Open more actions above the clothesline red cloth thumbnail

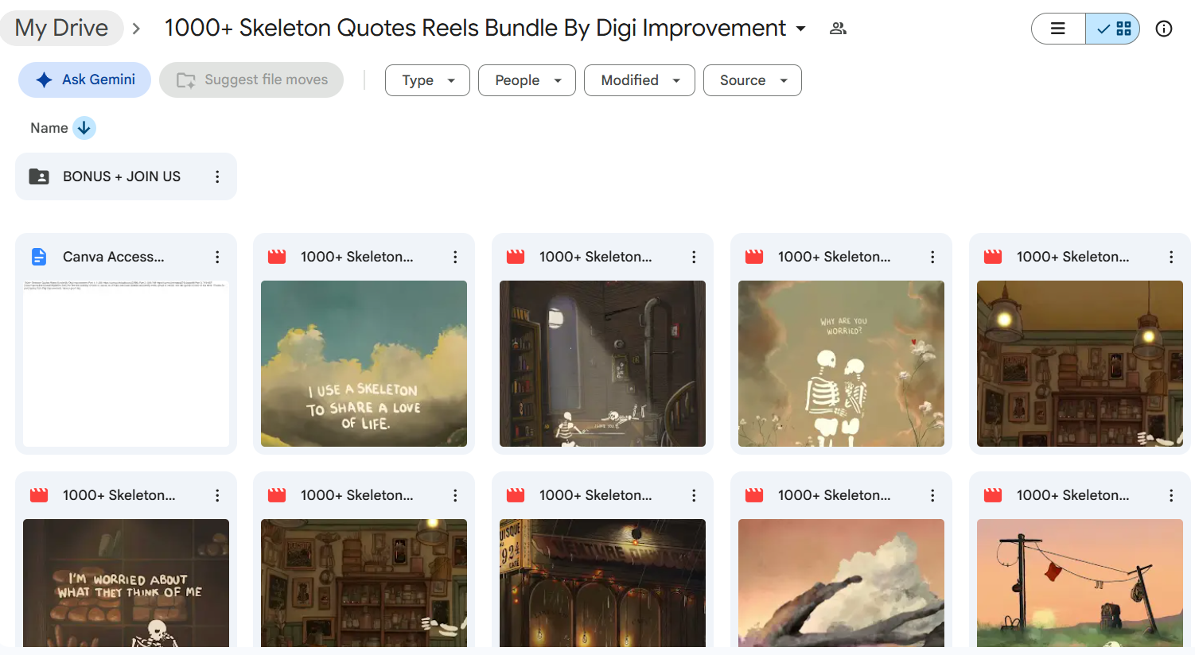(x=1171, y=495)
